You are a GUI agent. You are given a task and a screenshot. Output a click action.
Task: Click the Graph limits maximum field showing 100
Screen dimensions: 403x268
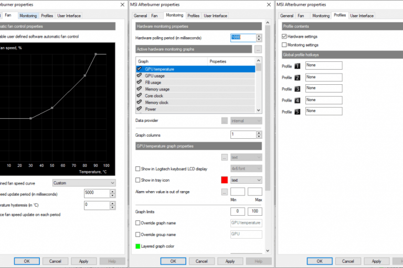point(254,211)
